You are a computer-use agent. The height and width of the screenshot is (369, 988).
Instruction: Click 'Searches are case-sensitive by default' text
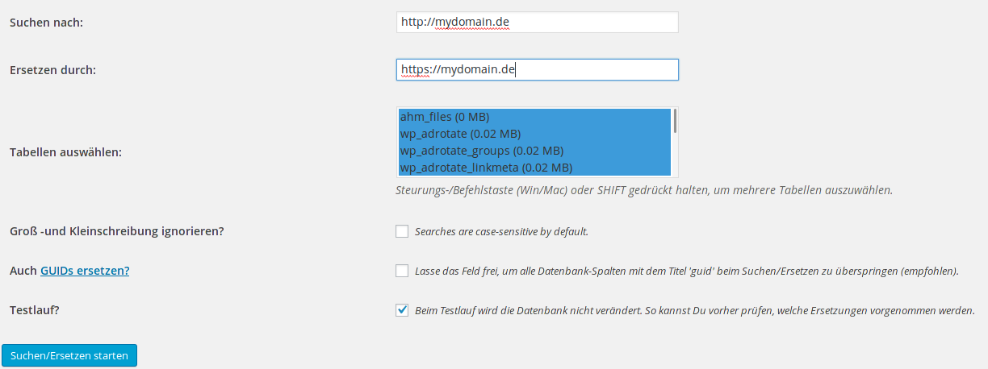point(501,232)
